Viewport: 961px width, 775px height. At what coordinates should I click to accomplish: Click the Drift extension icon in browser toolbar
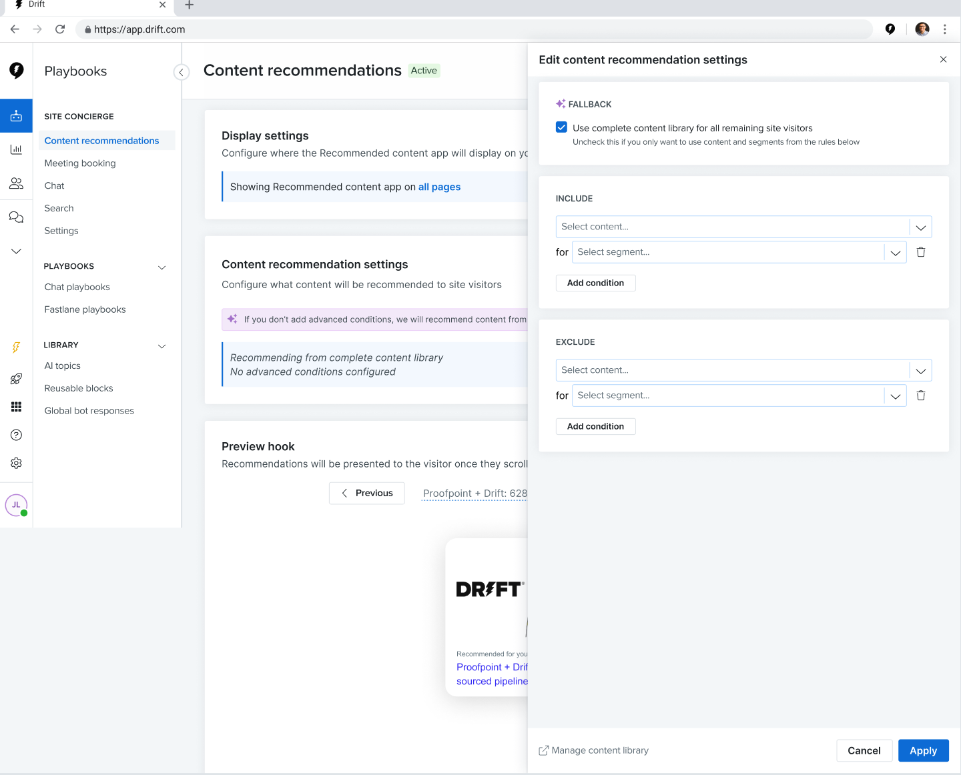click(x=890, y=29)
